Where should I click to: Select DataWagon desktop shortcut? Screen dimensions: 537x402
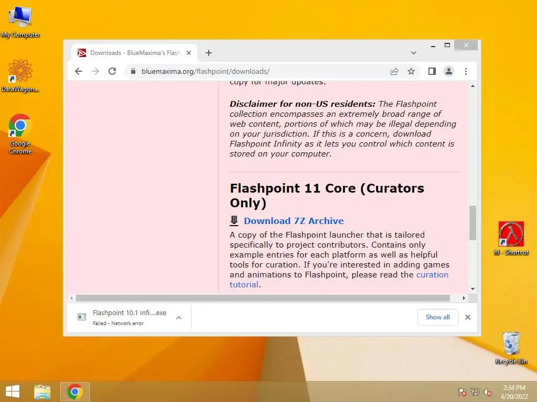[x=20, y=76]
